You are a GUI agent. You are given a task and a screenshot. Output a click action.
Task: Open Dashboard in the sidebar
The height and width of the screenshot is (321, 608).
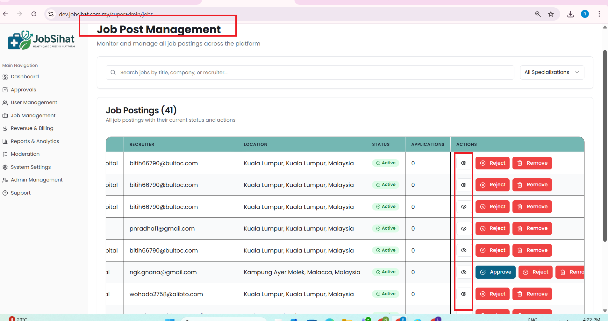25,77
